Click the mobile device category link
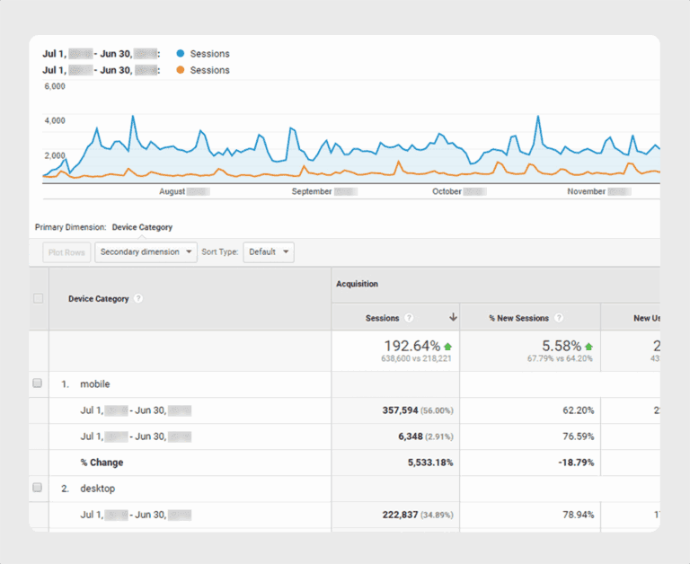The image size is (690, 564). [x=94, y=383]
